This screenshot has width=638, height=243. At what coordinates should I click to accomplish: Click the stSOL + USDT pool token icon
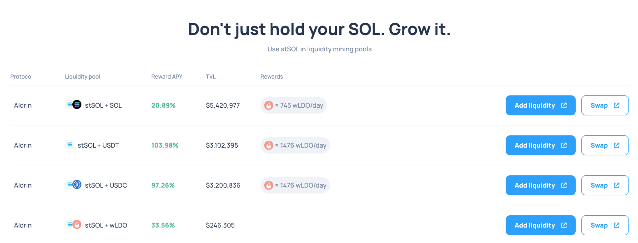(70, 145)
